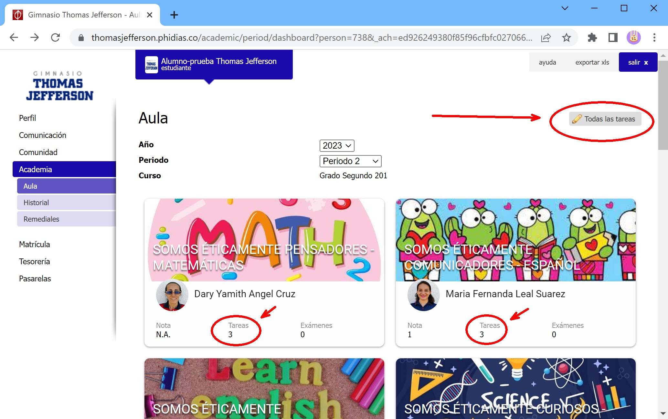668x419 pixels.
Task: Open the Matemáticas course card image
Action: [264, 240]
